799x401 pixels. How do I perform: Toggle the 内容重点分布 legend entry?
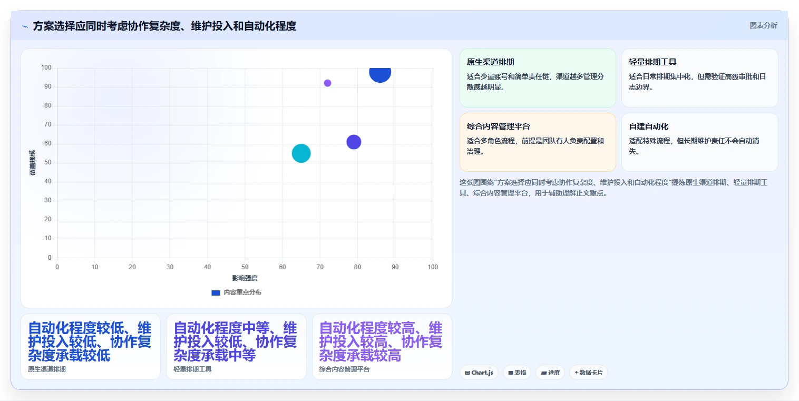(236, 292)
